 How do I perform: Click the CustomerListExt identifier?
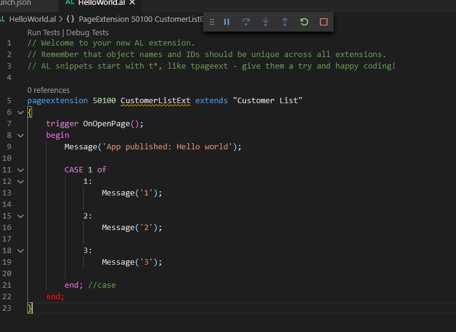point(156,101)
